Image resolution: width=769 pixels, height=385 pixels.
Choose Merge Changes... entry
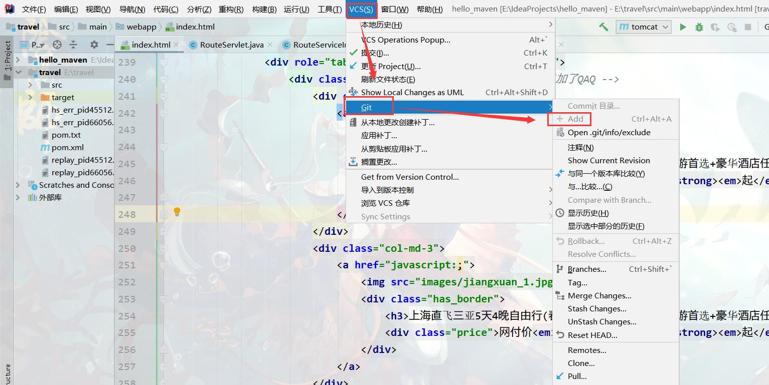[616, 296]
